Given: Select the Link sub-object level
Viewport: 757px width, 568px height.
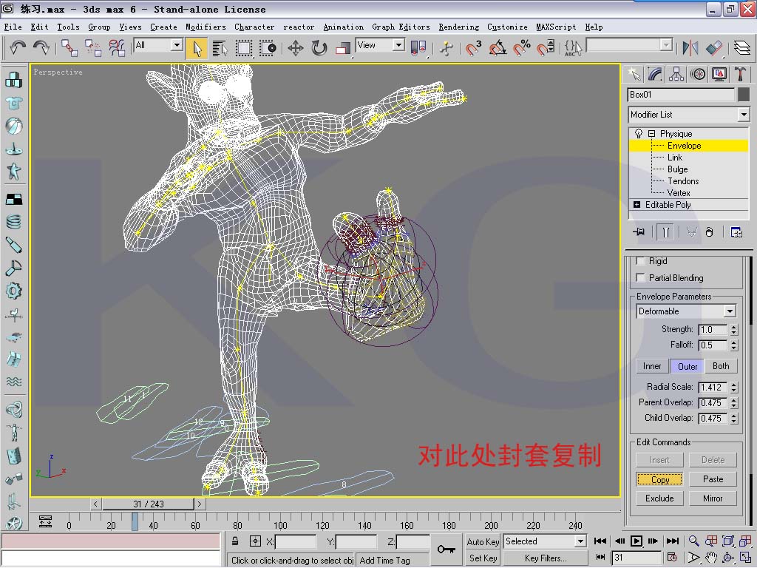Looking at the screenshot, I should pyautogui.click(x=674, y=158).
